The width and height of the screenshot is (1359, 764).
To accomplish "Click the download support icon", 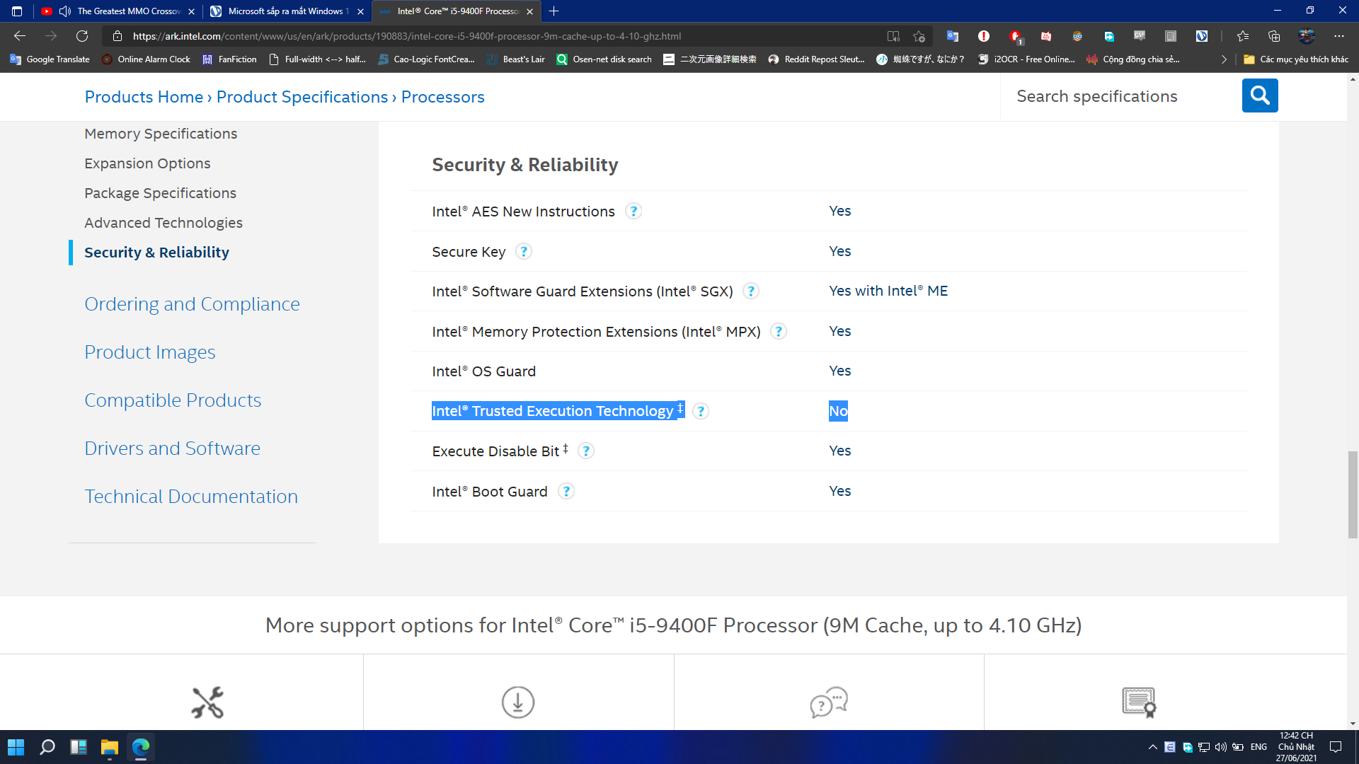I will (x=518, y=702).
